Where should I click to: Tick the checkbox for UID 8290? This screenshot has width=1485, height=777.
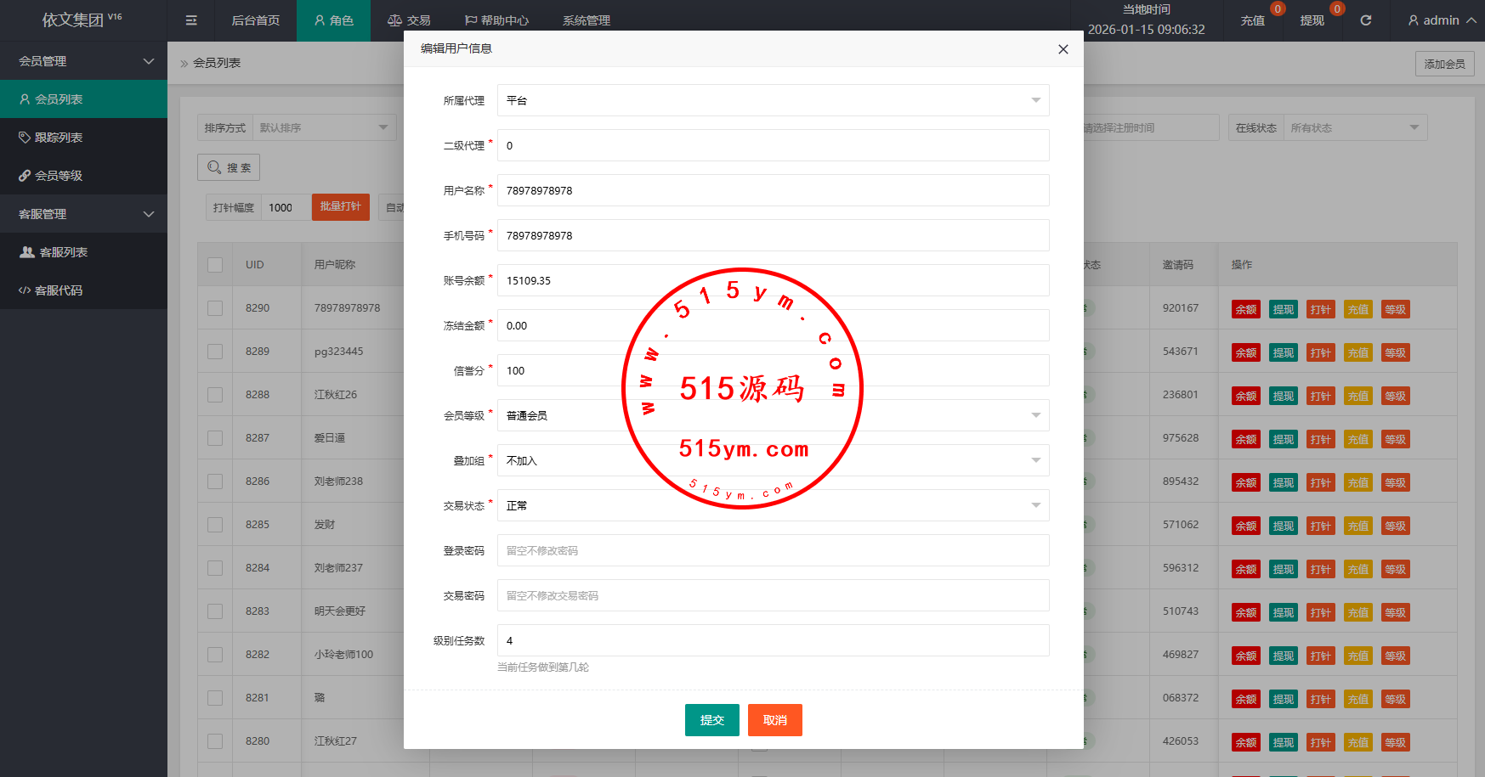(x=215, y=308)
